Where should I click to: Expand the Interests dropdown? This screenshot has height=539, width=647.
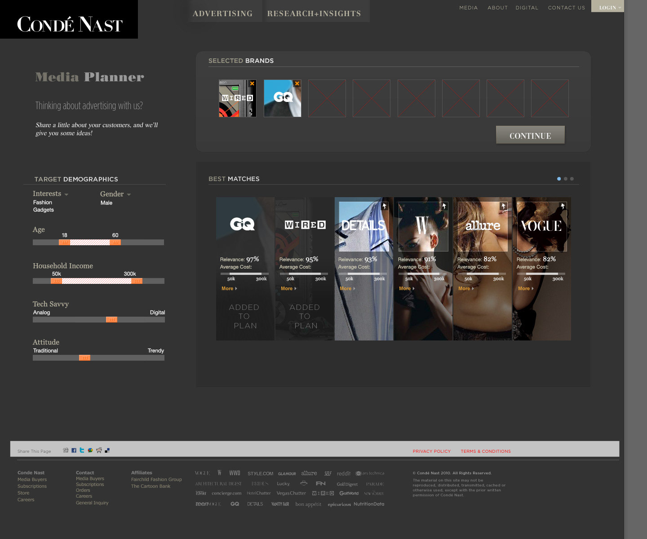point(50,194)
